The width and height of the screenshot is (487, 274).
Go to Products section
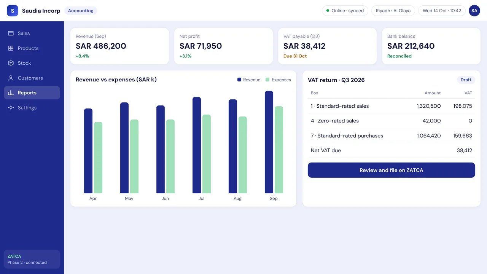pos(32,48)
